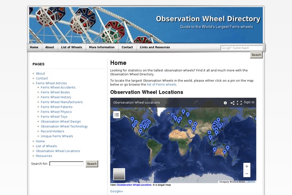Open the map in fullscreen

239,103
